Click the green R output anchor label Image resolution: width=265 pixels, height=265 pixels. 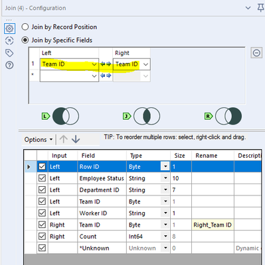point(209,116)
